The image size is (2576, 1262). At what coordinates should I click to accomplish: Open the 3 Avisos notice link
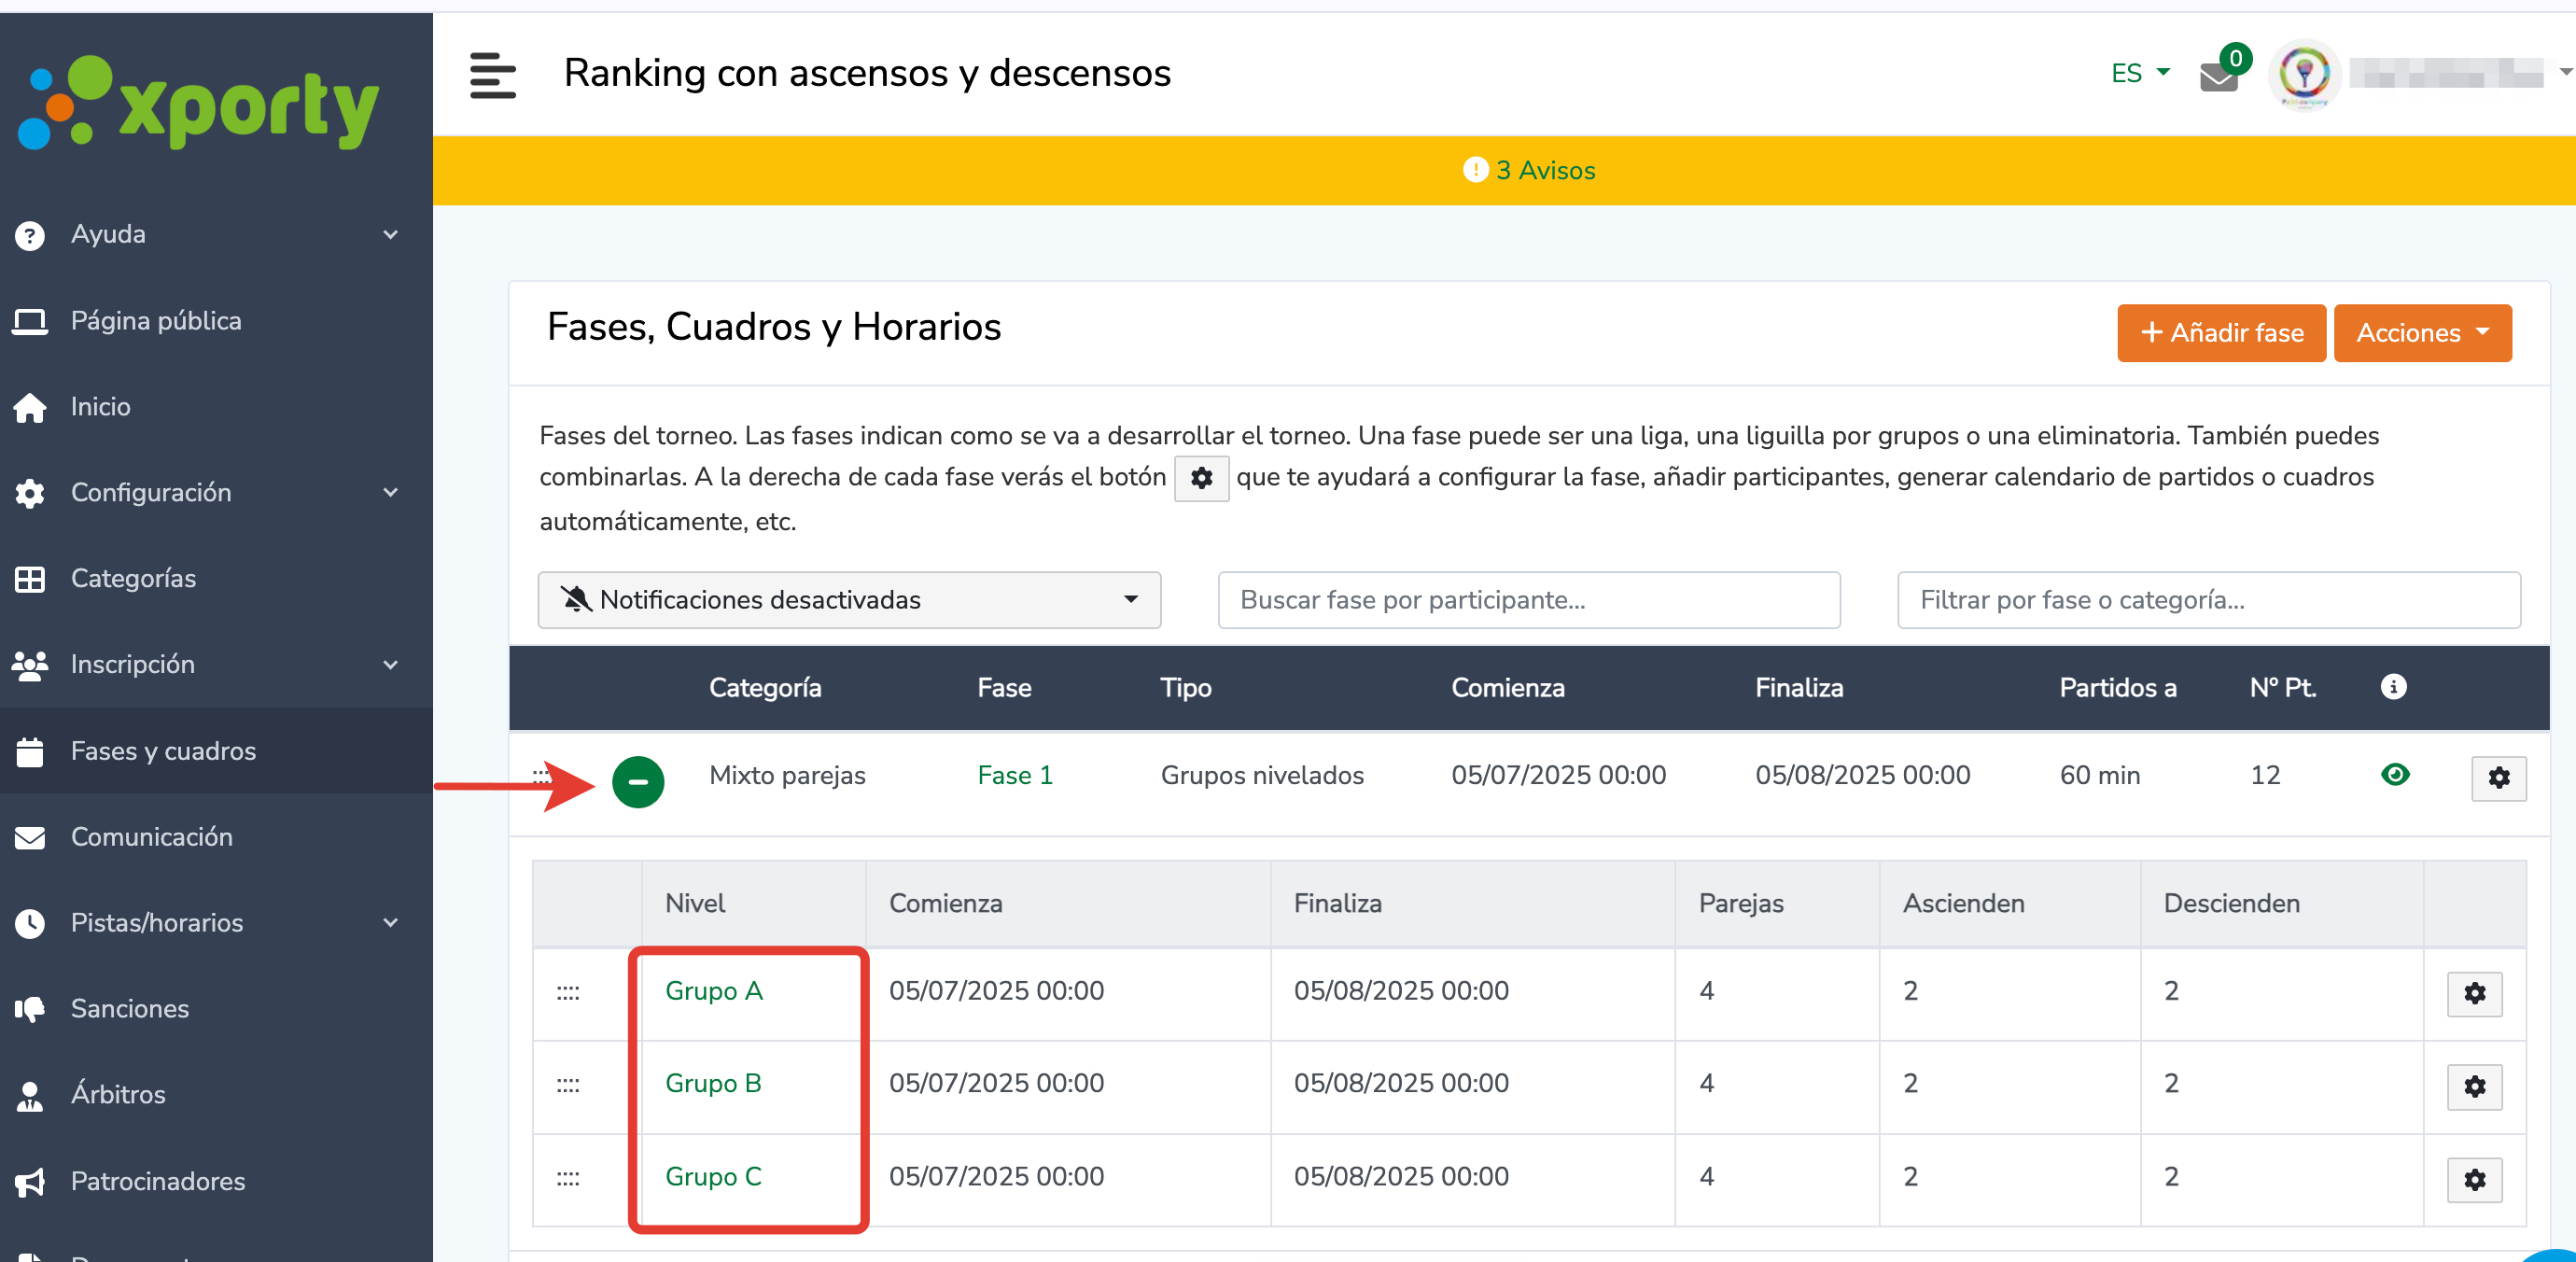(x=1545, y=171)
